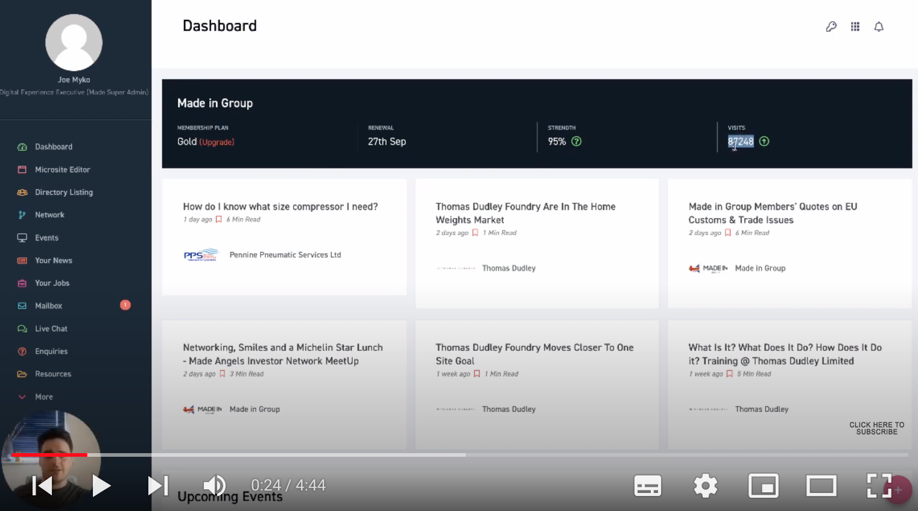Click the Strength help question icon

[x=577, y=142]
